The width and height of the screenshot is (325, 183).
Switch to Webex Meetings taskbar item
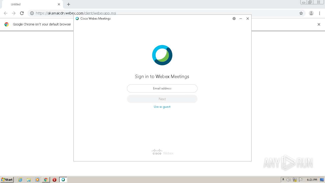63,180
